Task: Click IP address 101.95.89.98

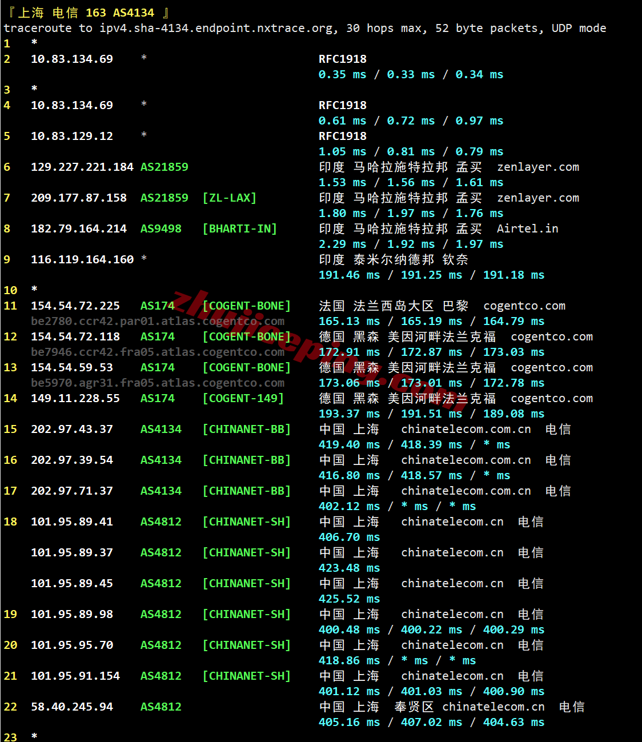Action: coord(71,614)
